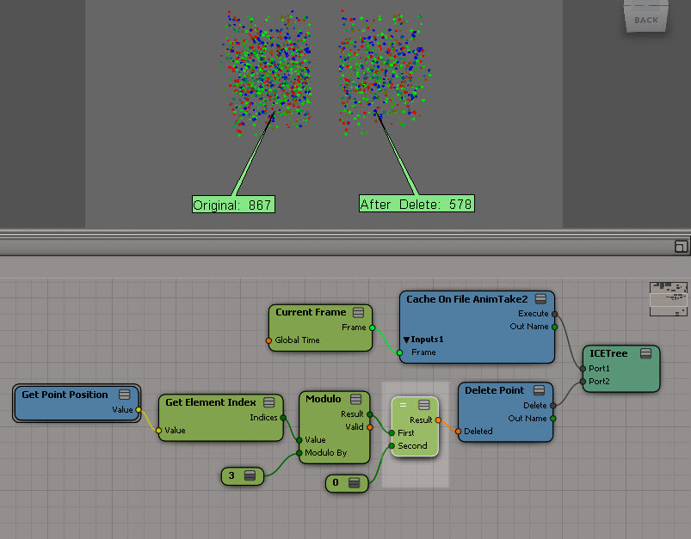Click the equals compare node menu icon
This screenshot has width=691, height=539.
[424, 404]
